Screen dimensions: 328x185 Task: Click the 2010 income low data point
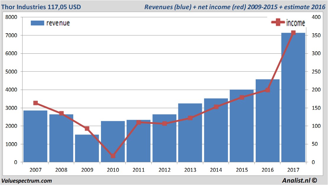click(x=113, y=156)
